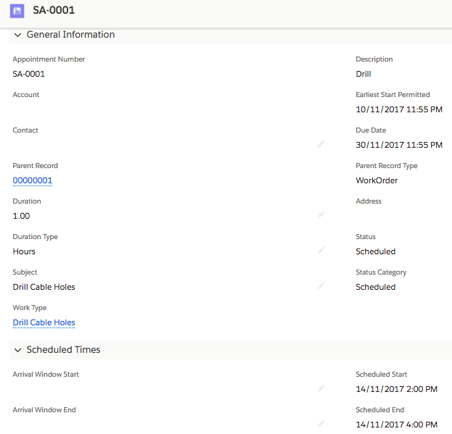Select the Description value Drill

pos(363,74)
